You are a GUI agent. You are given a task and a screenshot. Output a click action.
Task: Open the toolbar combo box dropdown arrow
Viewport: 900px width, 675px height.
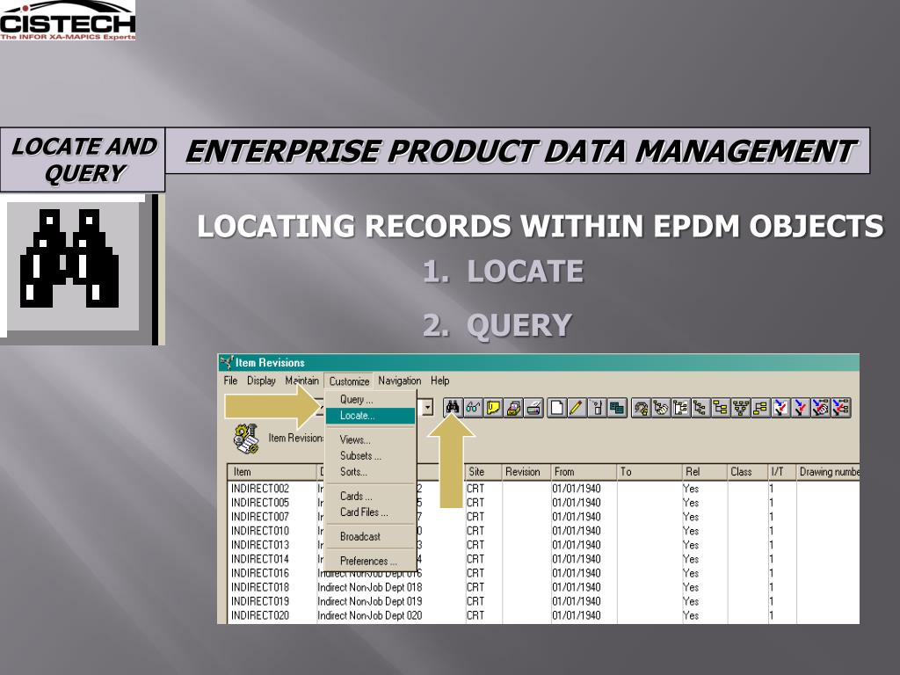pyautogui.click(x=428, y=408)
